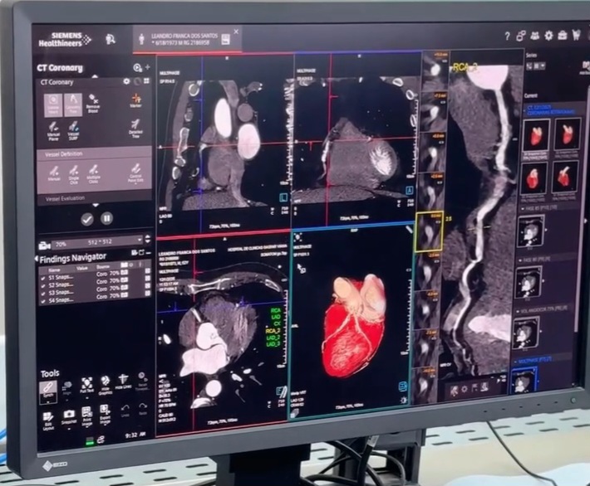Open the Snapshot camera tool
The image size is (590, 486).
(68, 416)
